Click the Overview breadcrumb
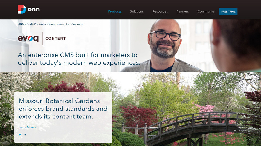 [76, 24]
